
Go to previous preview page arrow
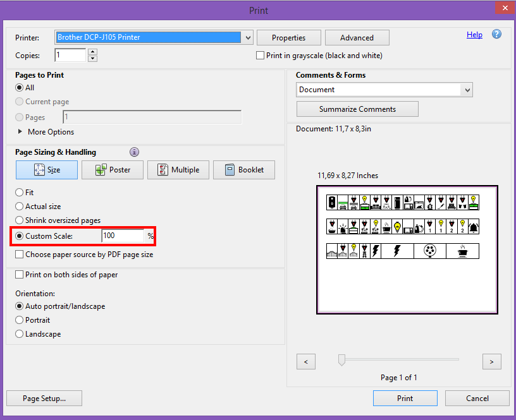306,361
